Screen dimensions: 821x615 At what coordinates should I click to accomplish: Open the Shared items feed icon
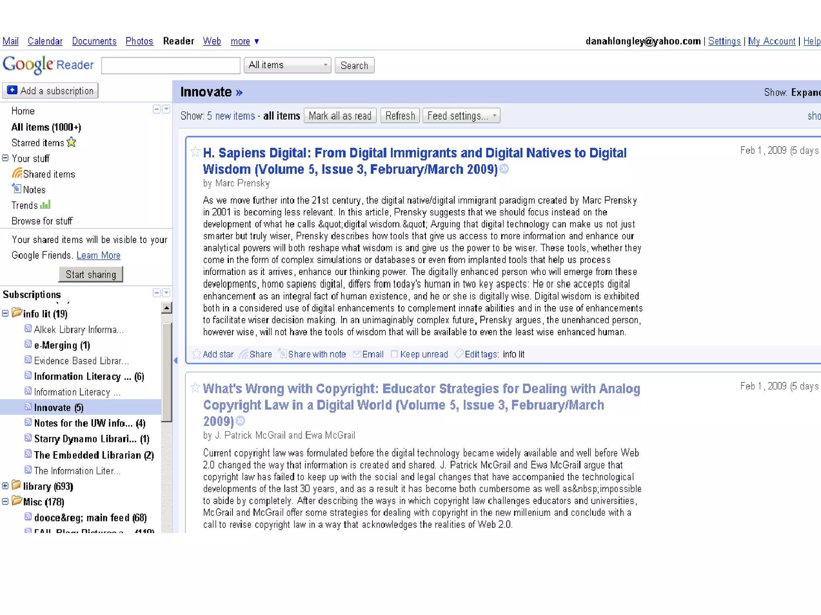(17, 173)
